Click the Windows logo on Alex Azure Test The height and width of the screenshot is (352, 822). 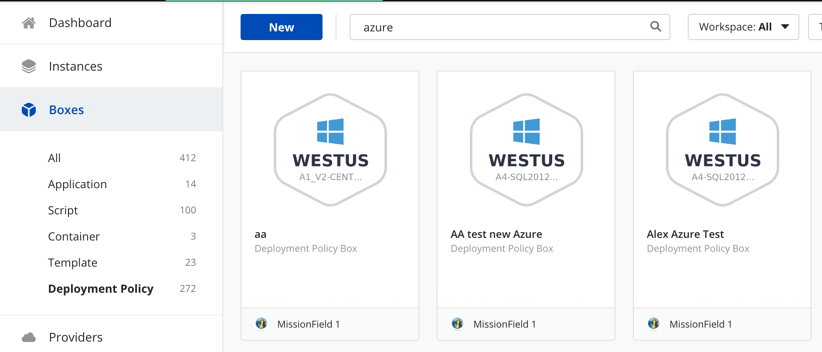point(723,132)
